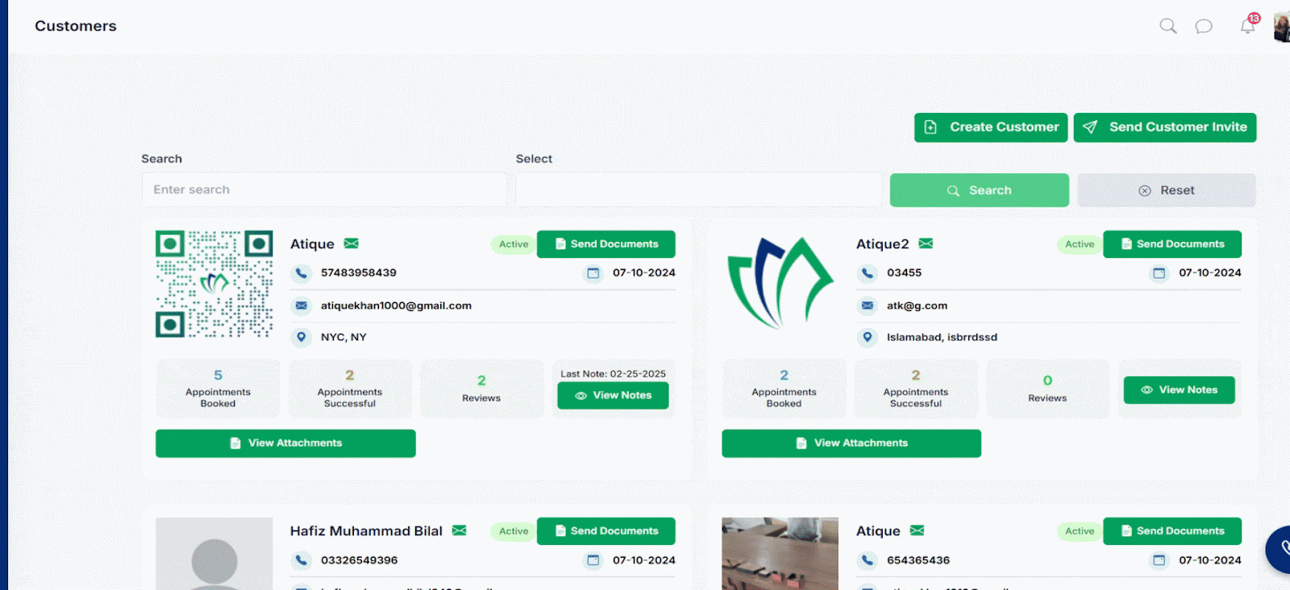Click the placeholder avatar on Hafiz Muhammad Bilal card
Screen dimensions: 1290x590
214,554
